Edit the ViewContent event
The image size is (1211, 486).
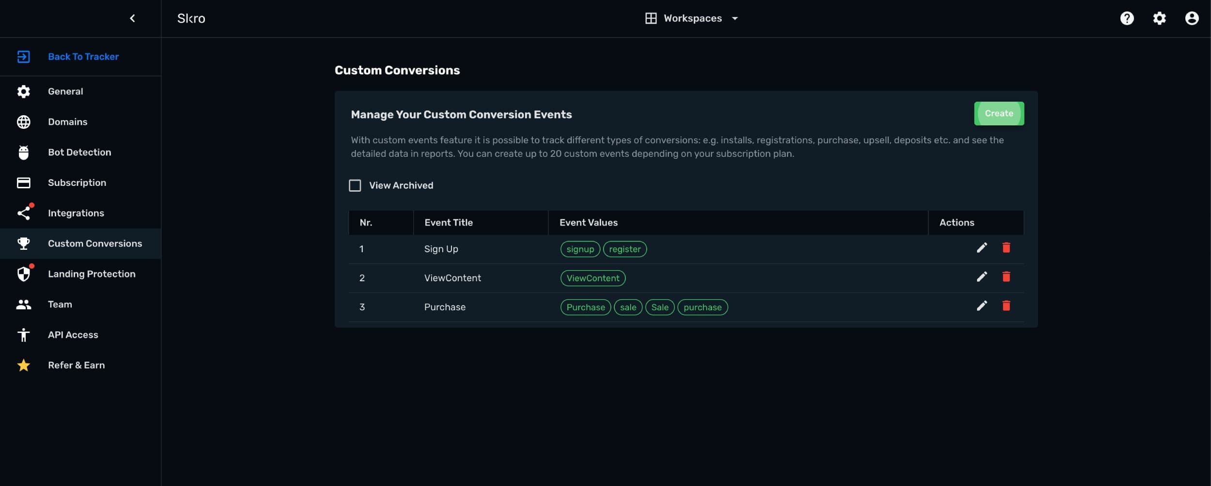click(981, 277)
